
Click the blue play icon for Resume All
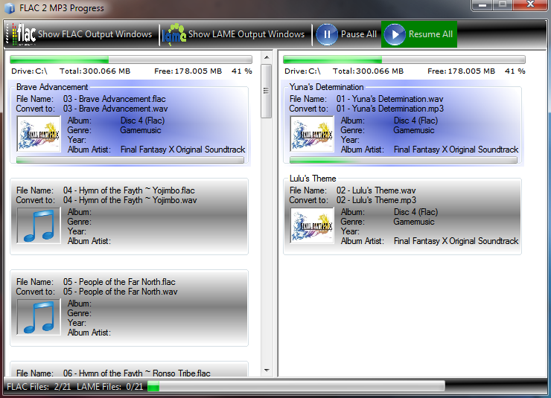(x=395, y=34)
